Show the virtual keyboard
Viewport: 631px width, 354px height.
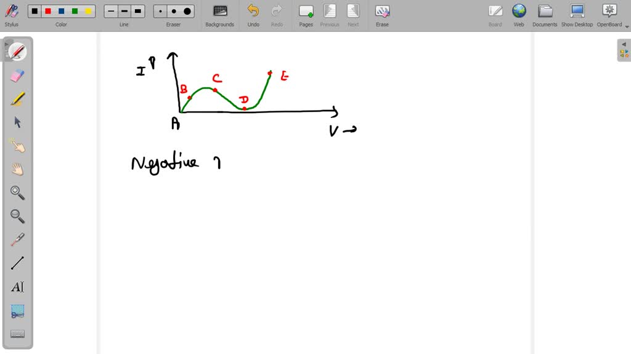(x=17, y=334)
